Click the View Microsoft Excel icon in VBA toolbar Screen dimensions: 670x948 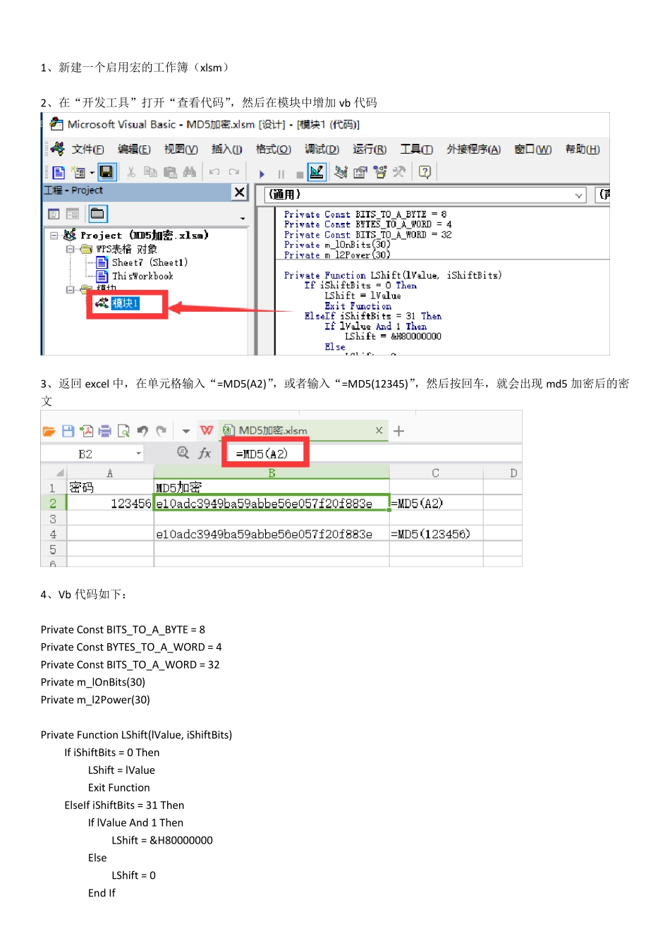coord(59,172)
